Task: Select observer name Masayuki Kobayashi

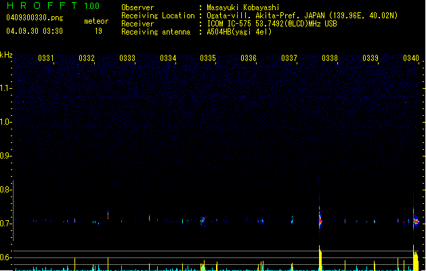Action: pos(243,7)
